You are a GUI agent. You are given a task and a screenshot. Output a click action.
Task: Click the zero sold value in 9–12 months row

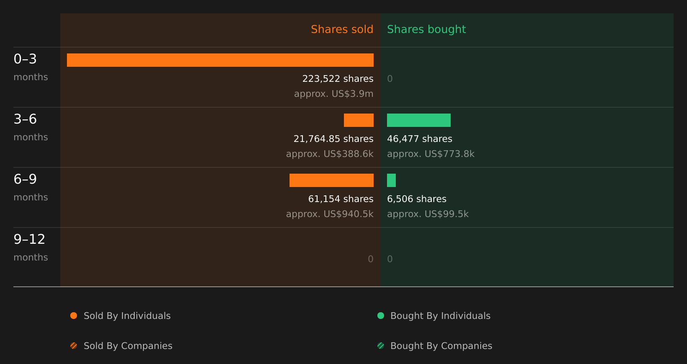(371, 259)
